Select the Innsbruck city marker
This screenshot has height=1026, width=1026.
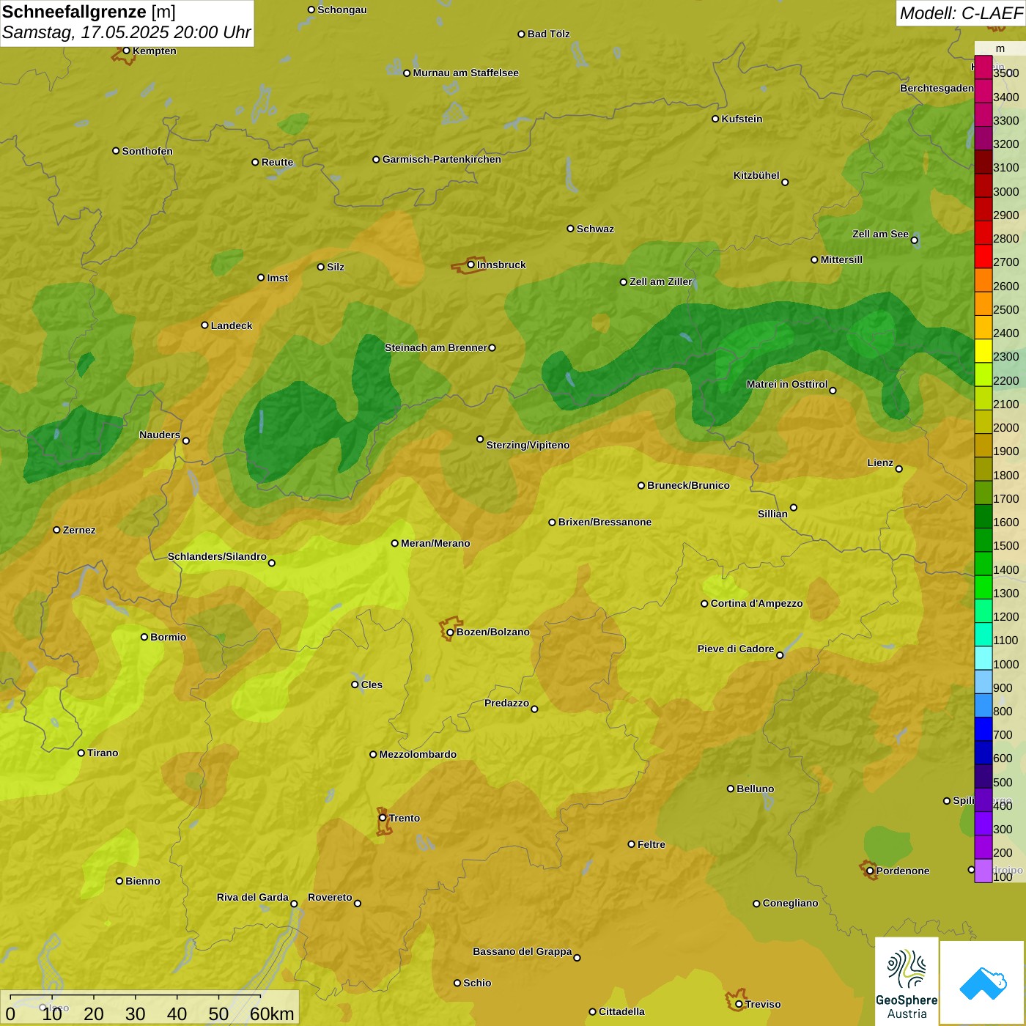pos(471,265)
